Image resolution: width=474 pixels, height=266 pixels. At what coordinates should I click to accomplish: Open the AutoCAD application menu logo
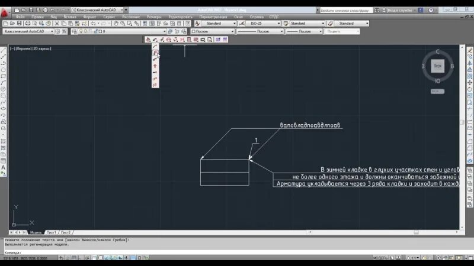pyautogui.click(x=5, y=12)
